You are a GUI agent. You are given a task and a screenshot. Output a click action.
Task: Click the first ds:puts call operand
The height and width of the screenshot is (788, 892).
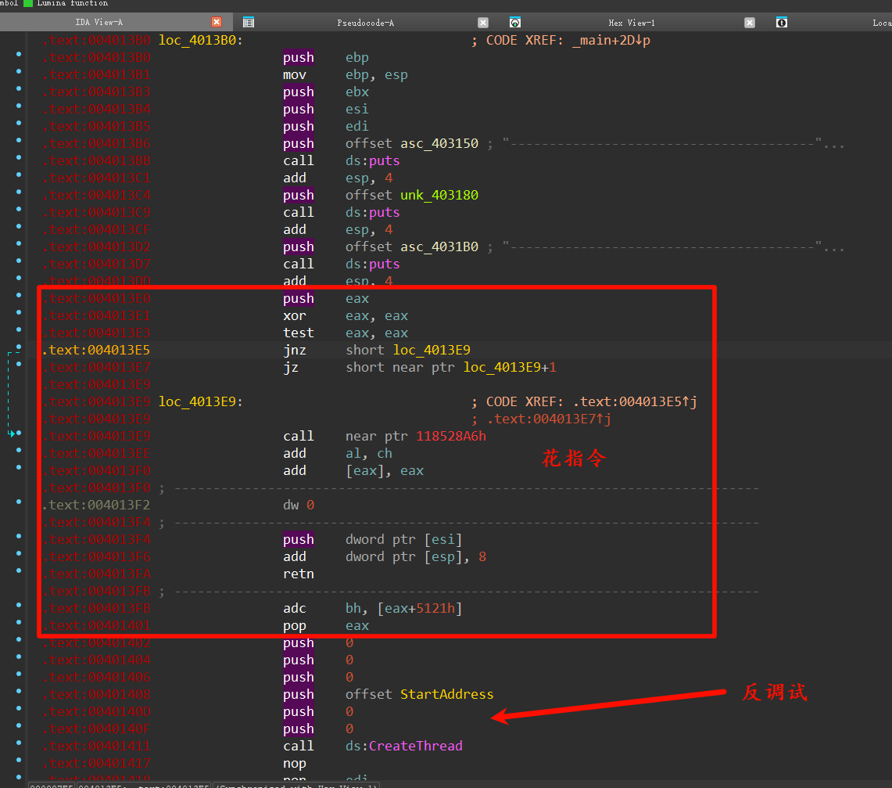pos(373,160)
